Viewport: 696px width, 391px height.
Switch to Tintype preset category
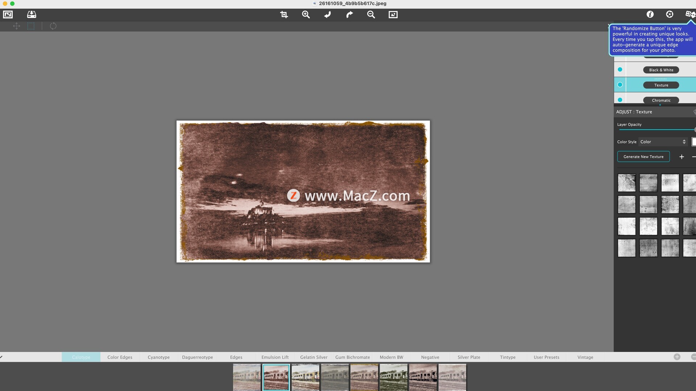pos(507,357)
